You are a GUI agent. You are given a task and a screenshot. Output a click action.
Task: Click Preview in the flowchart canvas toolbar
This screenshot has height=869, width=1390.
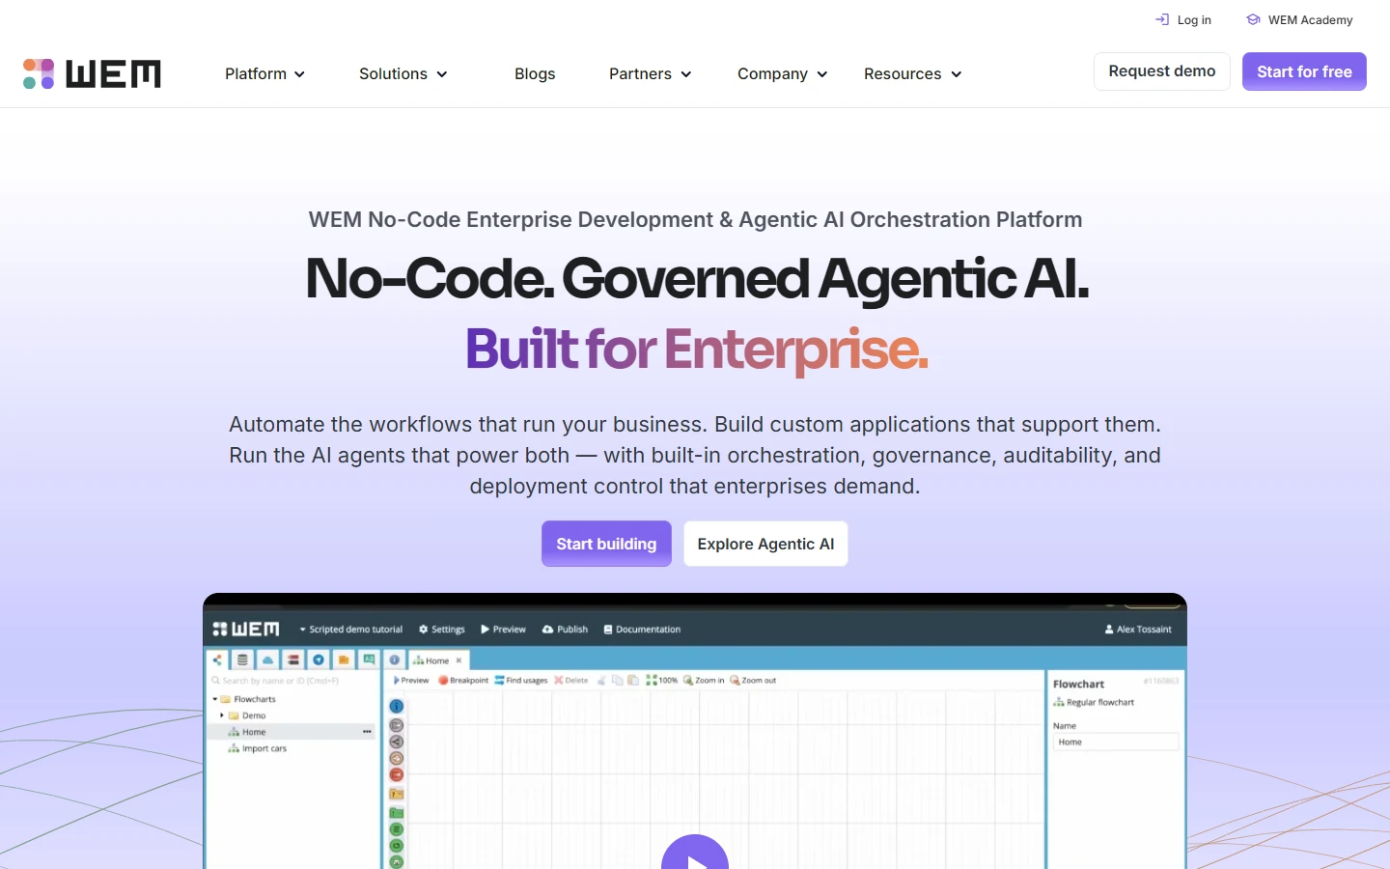click(x=411, y=681)
